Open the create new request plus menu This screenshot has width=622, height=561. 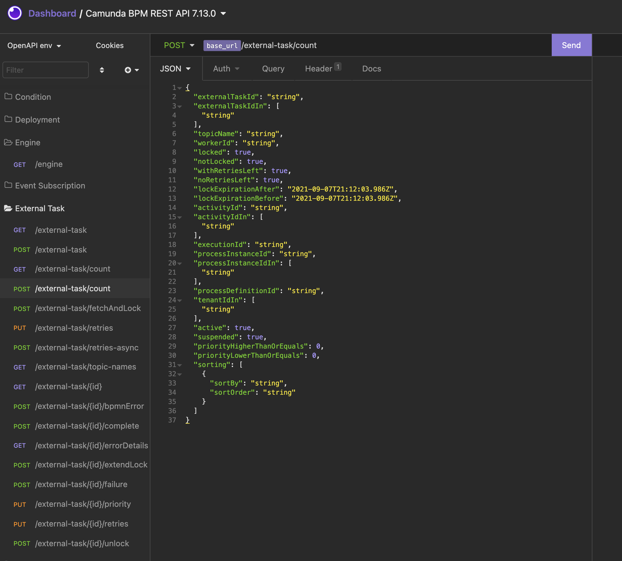132,70
